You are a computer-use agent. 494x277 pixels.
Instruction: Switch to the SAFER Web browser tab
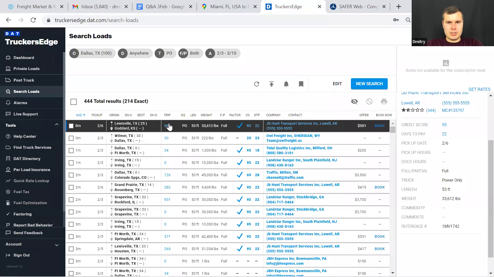(x=358, y=7)
